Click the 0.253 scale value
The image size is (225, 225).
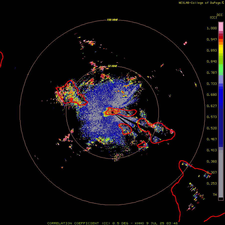[212, 183]
